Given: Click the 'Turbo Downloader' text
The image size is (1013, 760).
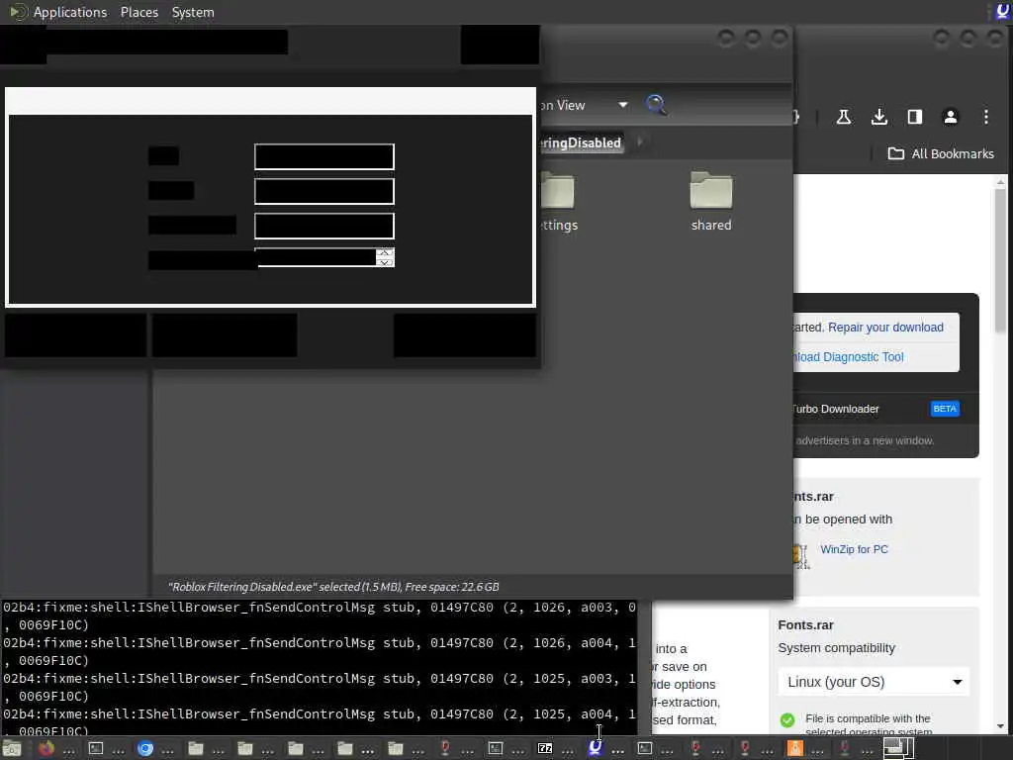Looking at the screenshot, I should 836,409.
